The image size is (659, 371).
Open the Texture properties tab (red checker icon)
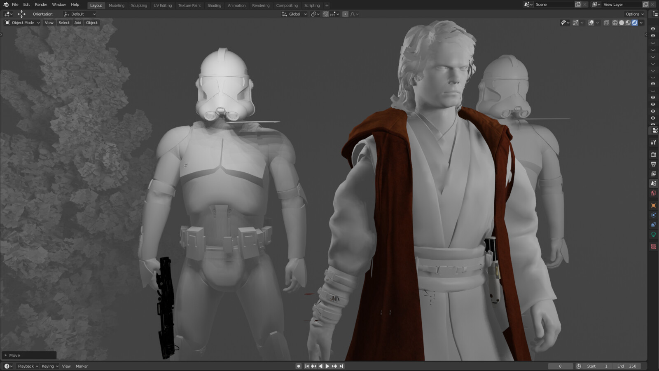(653, 247)
